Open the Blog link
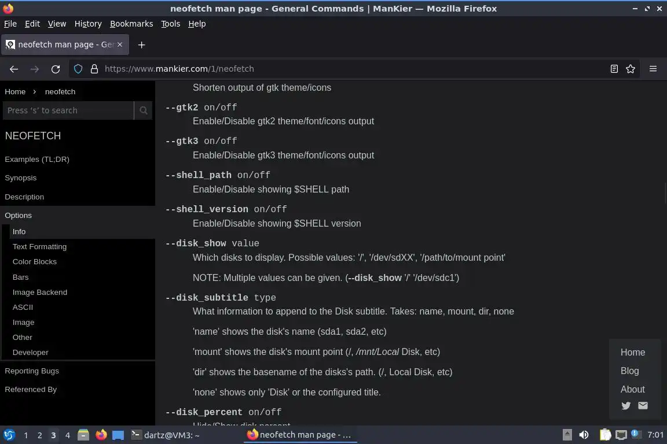Viewport: 667px width, 444px height. point(629,371)
